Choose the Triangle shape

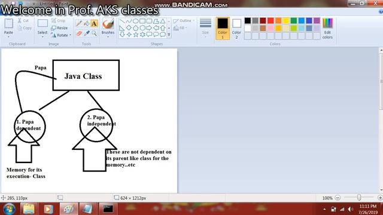pos(162,21)
